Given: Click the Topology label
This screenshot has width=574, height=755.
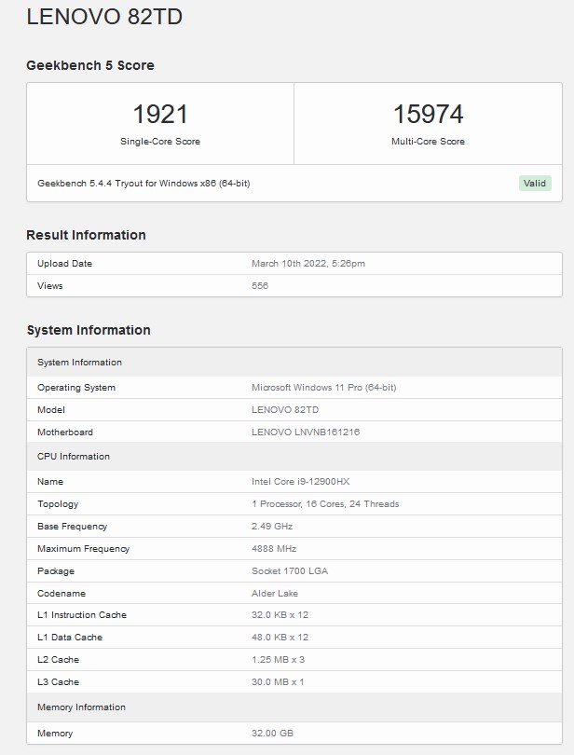Looking at the screenshot, I should click(x=58, y=504).
